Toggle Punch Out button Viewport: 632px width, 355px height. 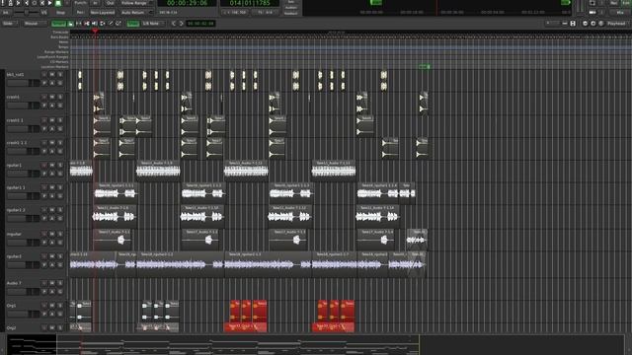pos(110,3)
